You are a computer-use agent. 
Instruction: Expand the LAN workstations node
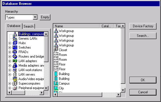(10, 70)
